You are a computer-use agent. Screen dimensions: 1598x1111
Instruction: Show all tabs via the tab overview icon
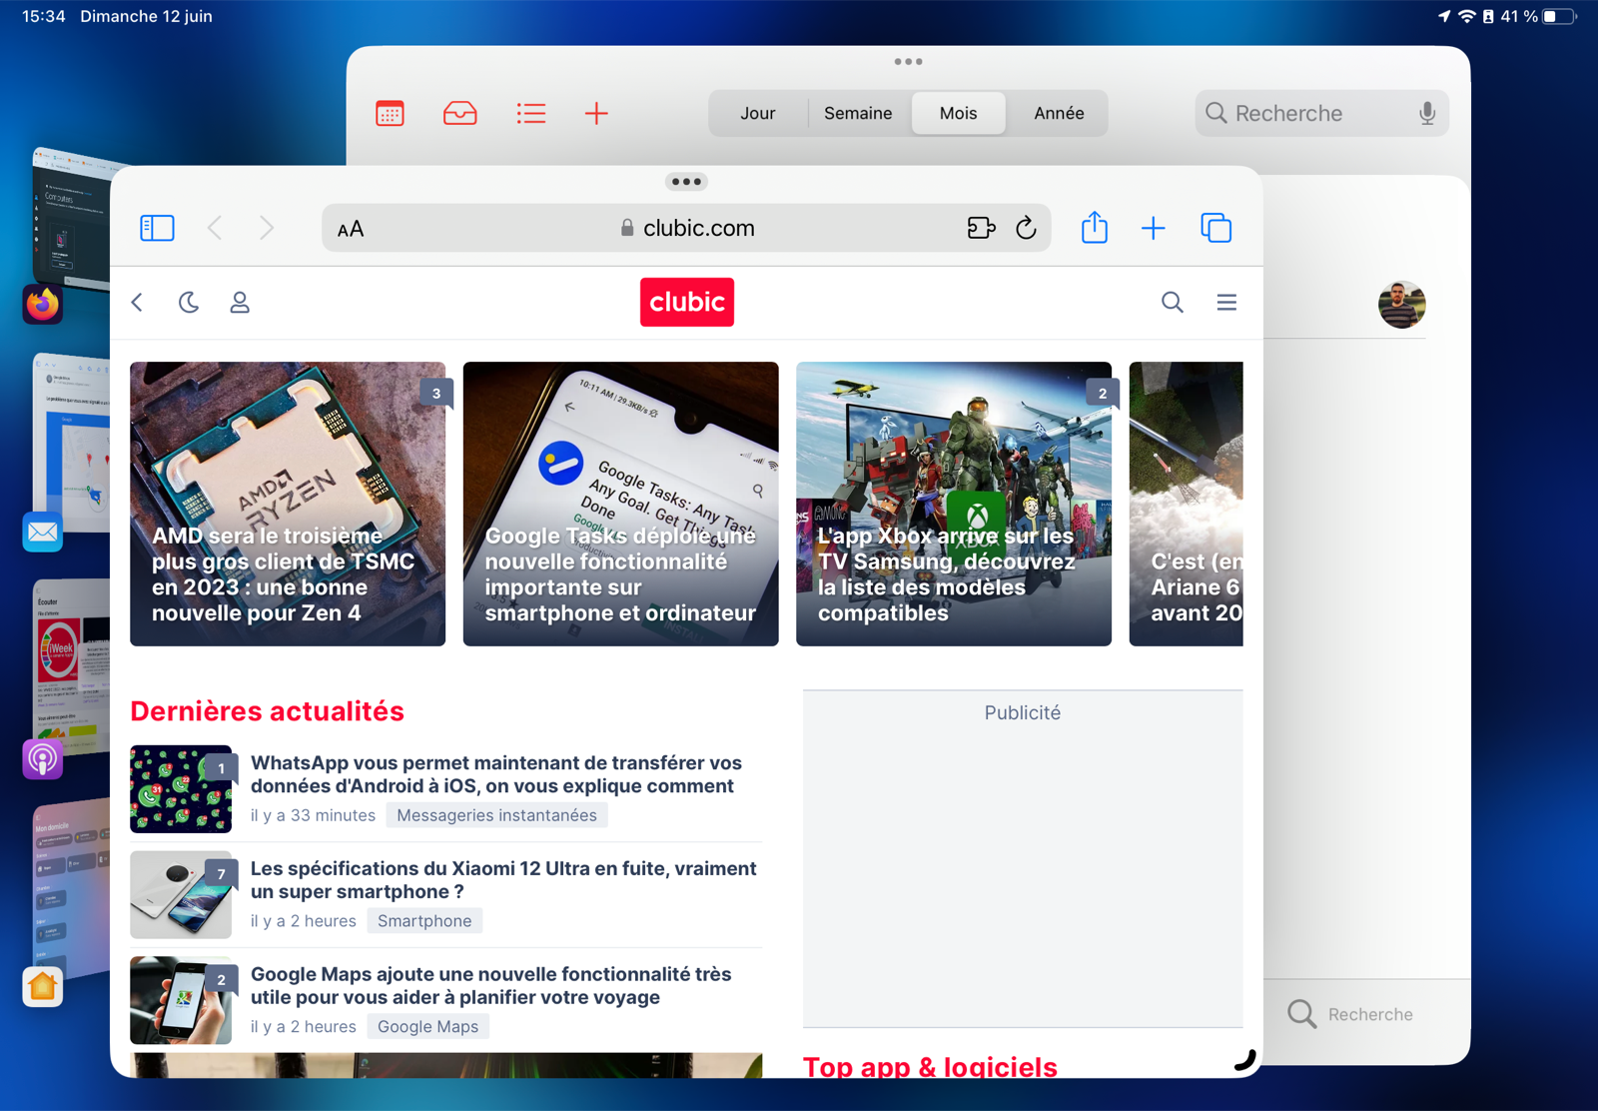click(1216, 228)
